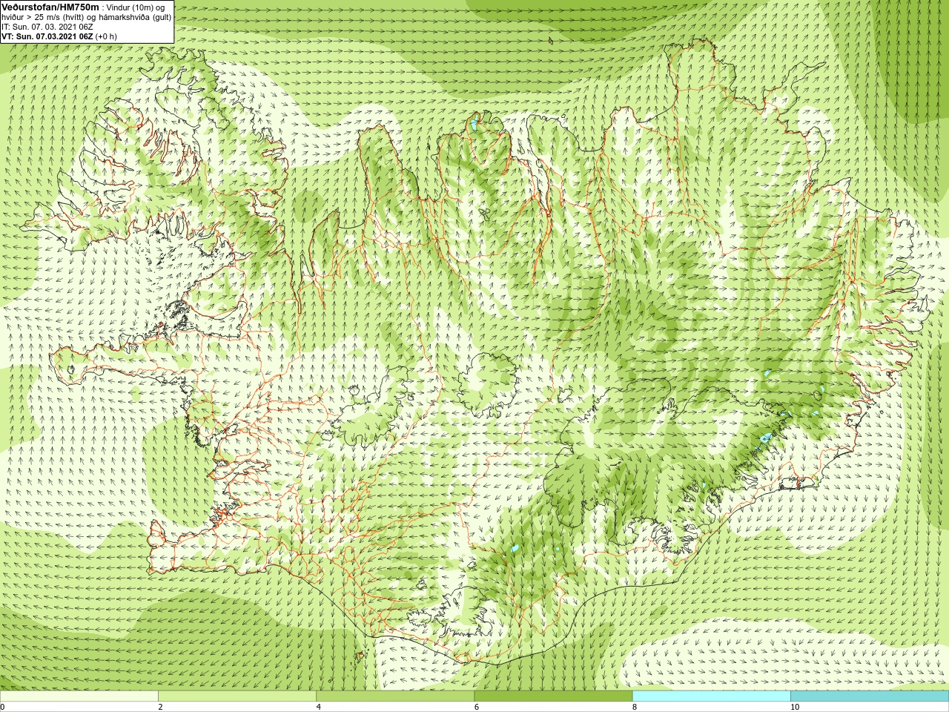
Task: Click the medium green 4–6 legend swatch
Action: [395, 696]
